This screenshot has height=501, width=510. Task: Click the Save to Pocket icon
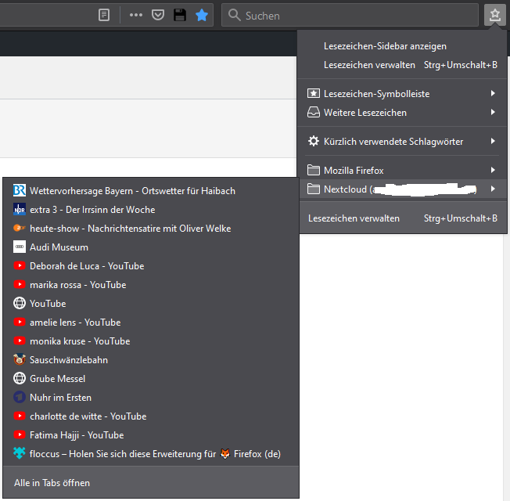(x=157, y=16)
